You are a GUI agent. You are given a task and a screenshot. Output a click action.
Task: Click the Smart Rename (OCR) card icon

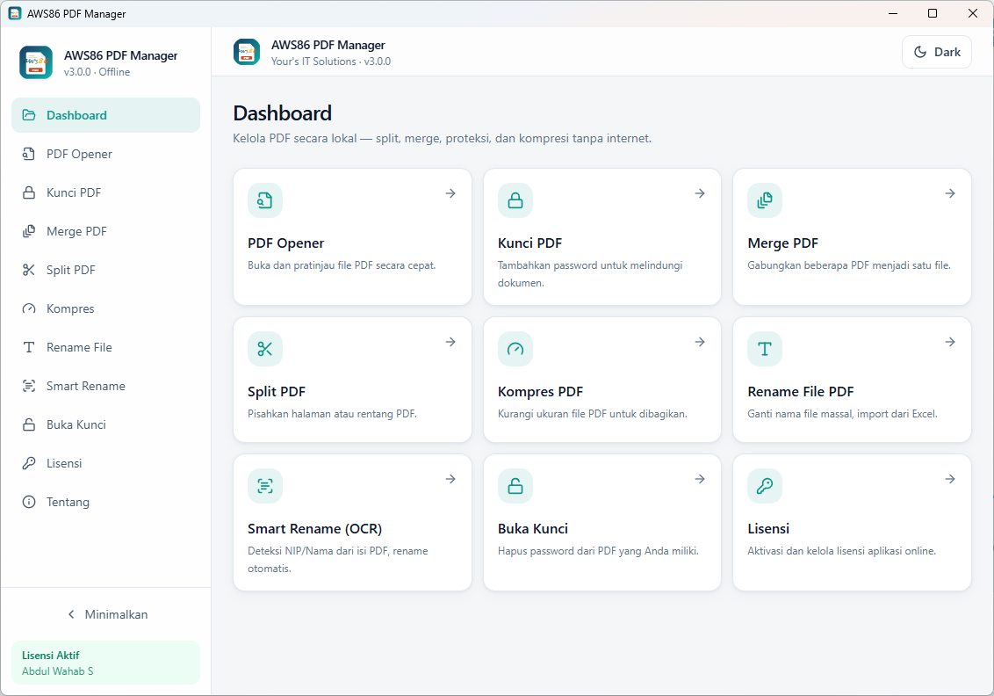[265, 486]
